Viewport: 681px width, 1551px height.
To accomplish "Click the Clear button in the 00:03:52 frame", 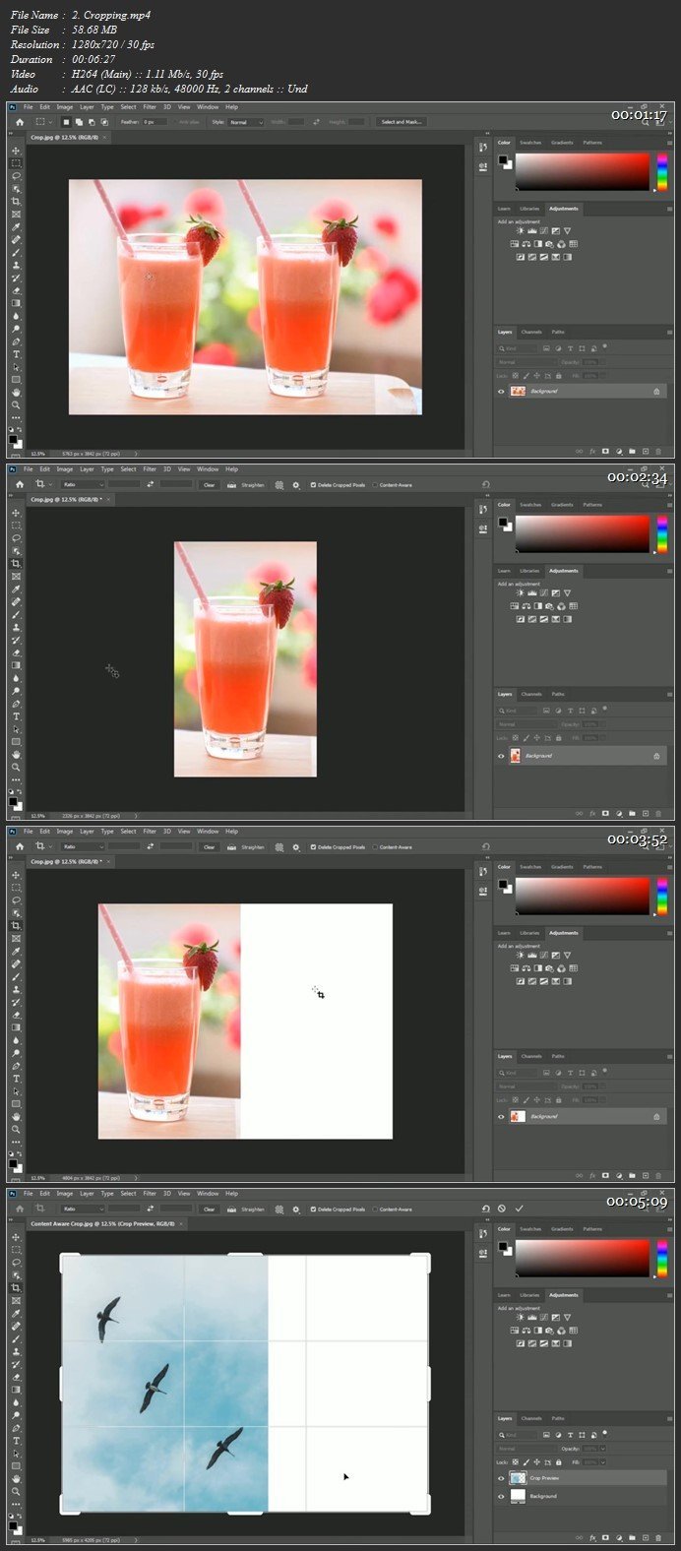I will coord(209,847).
